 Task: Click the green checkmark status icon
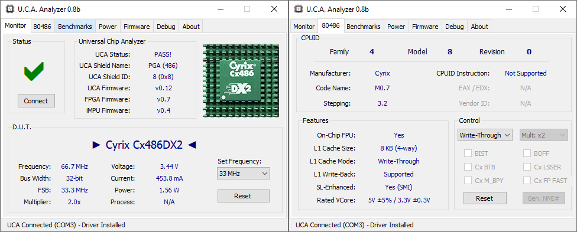(x=34, y=71)
